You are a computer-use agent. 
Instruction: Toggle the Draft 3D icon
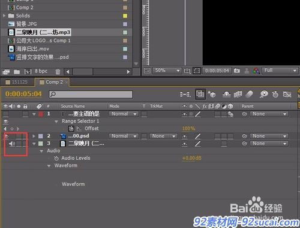(212, 94)
